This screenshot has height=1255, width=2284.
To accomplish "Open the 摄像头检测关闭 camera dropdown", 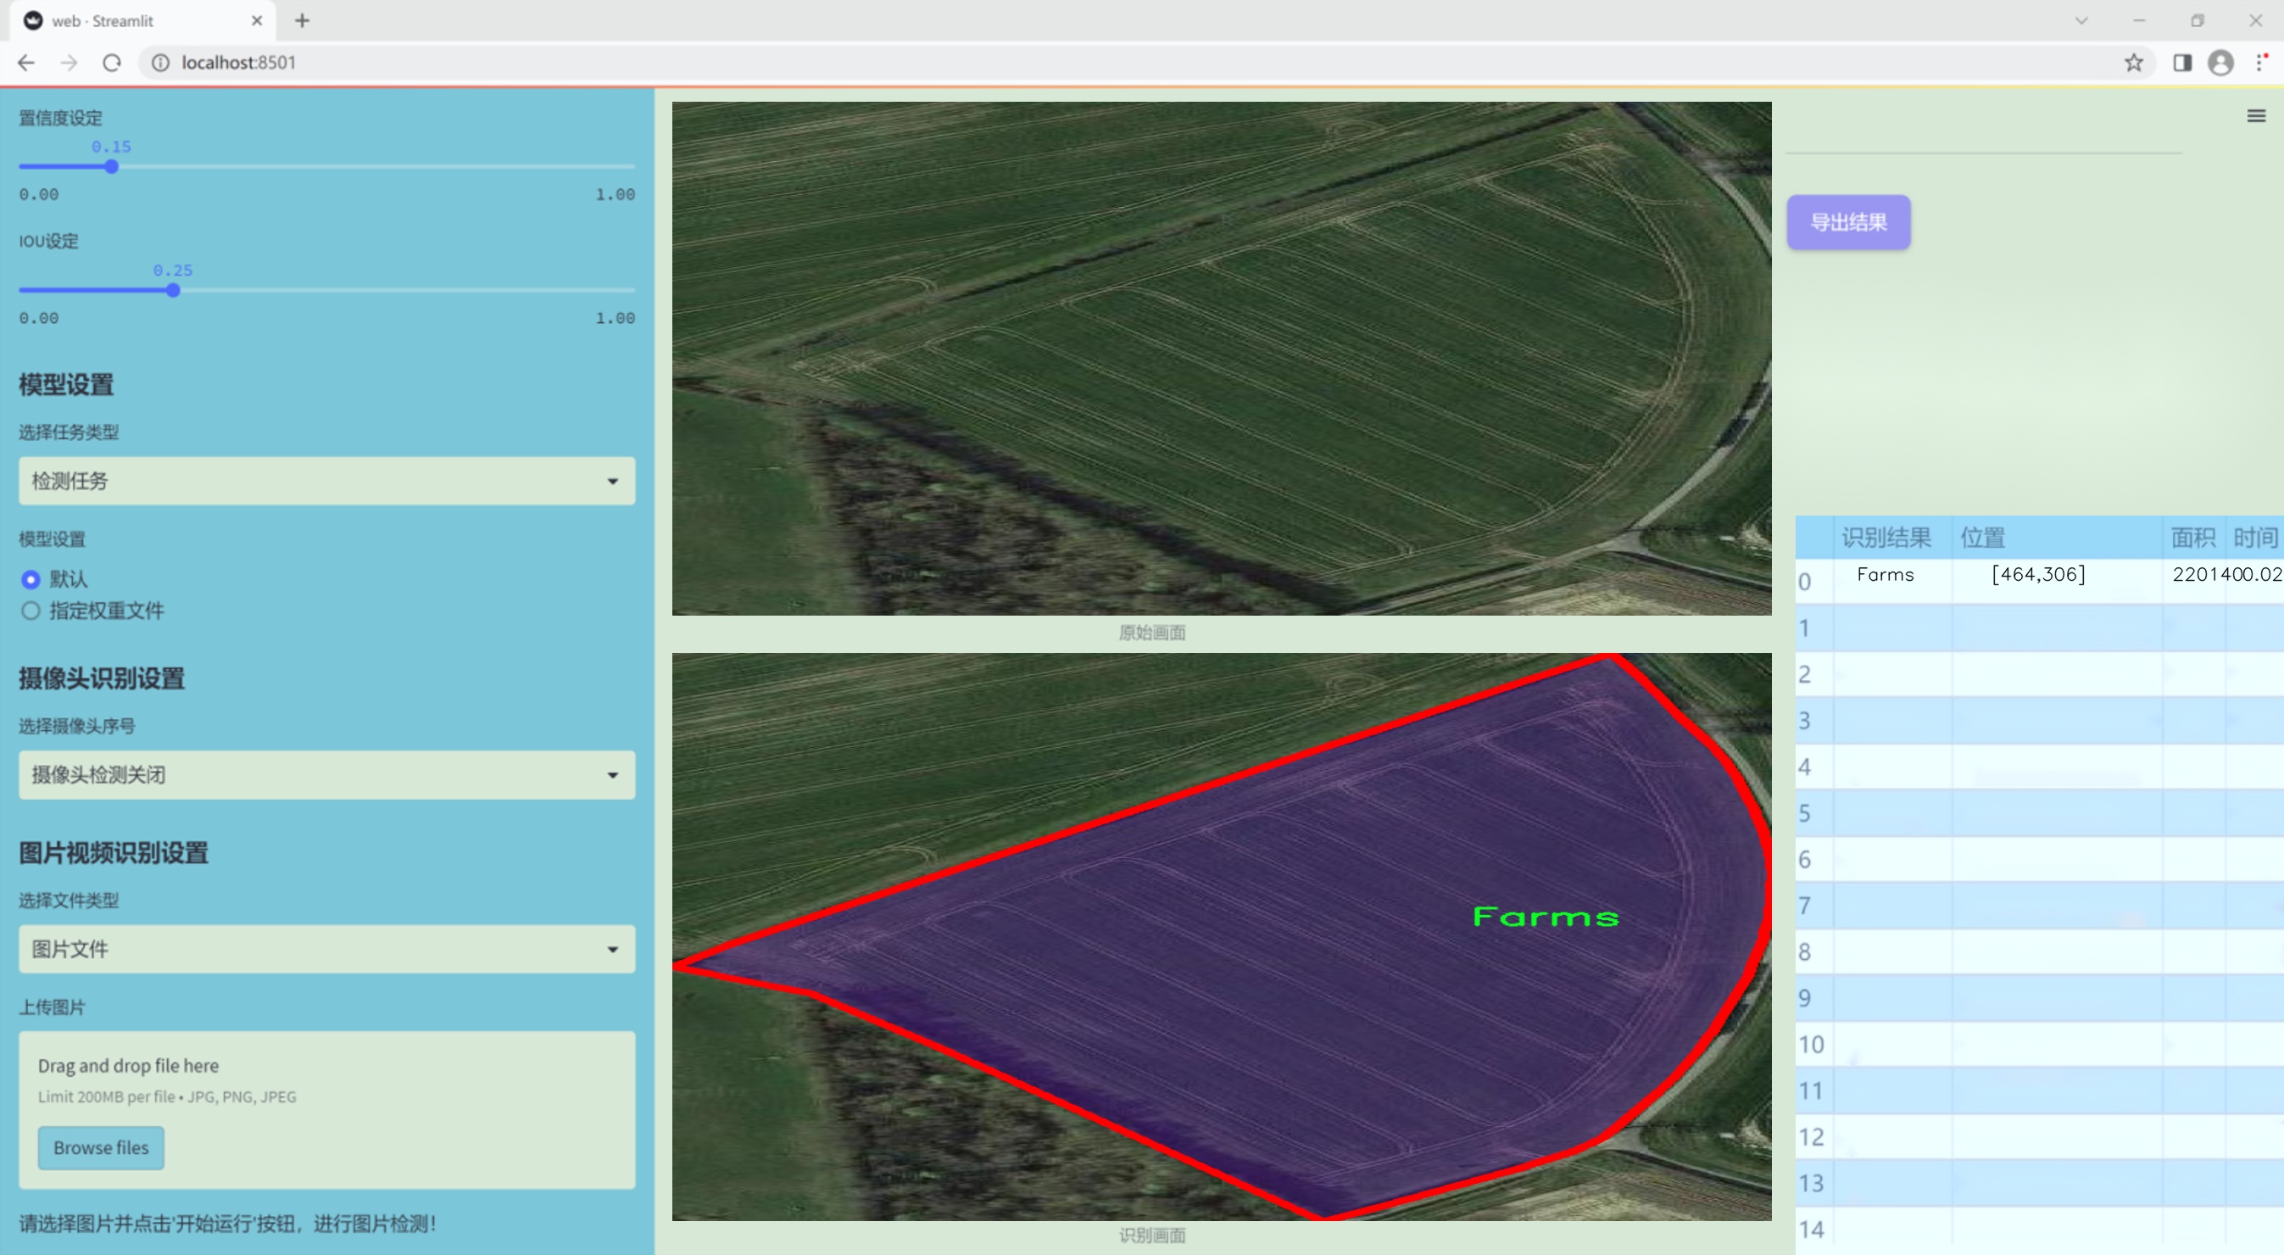I will pyautogui.click(x=326, y=774).
